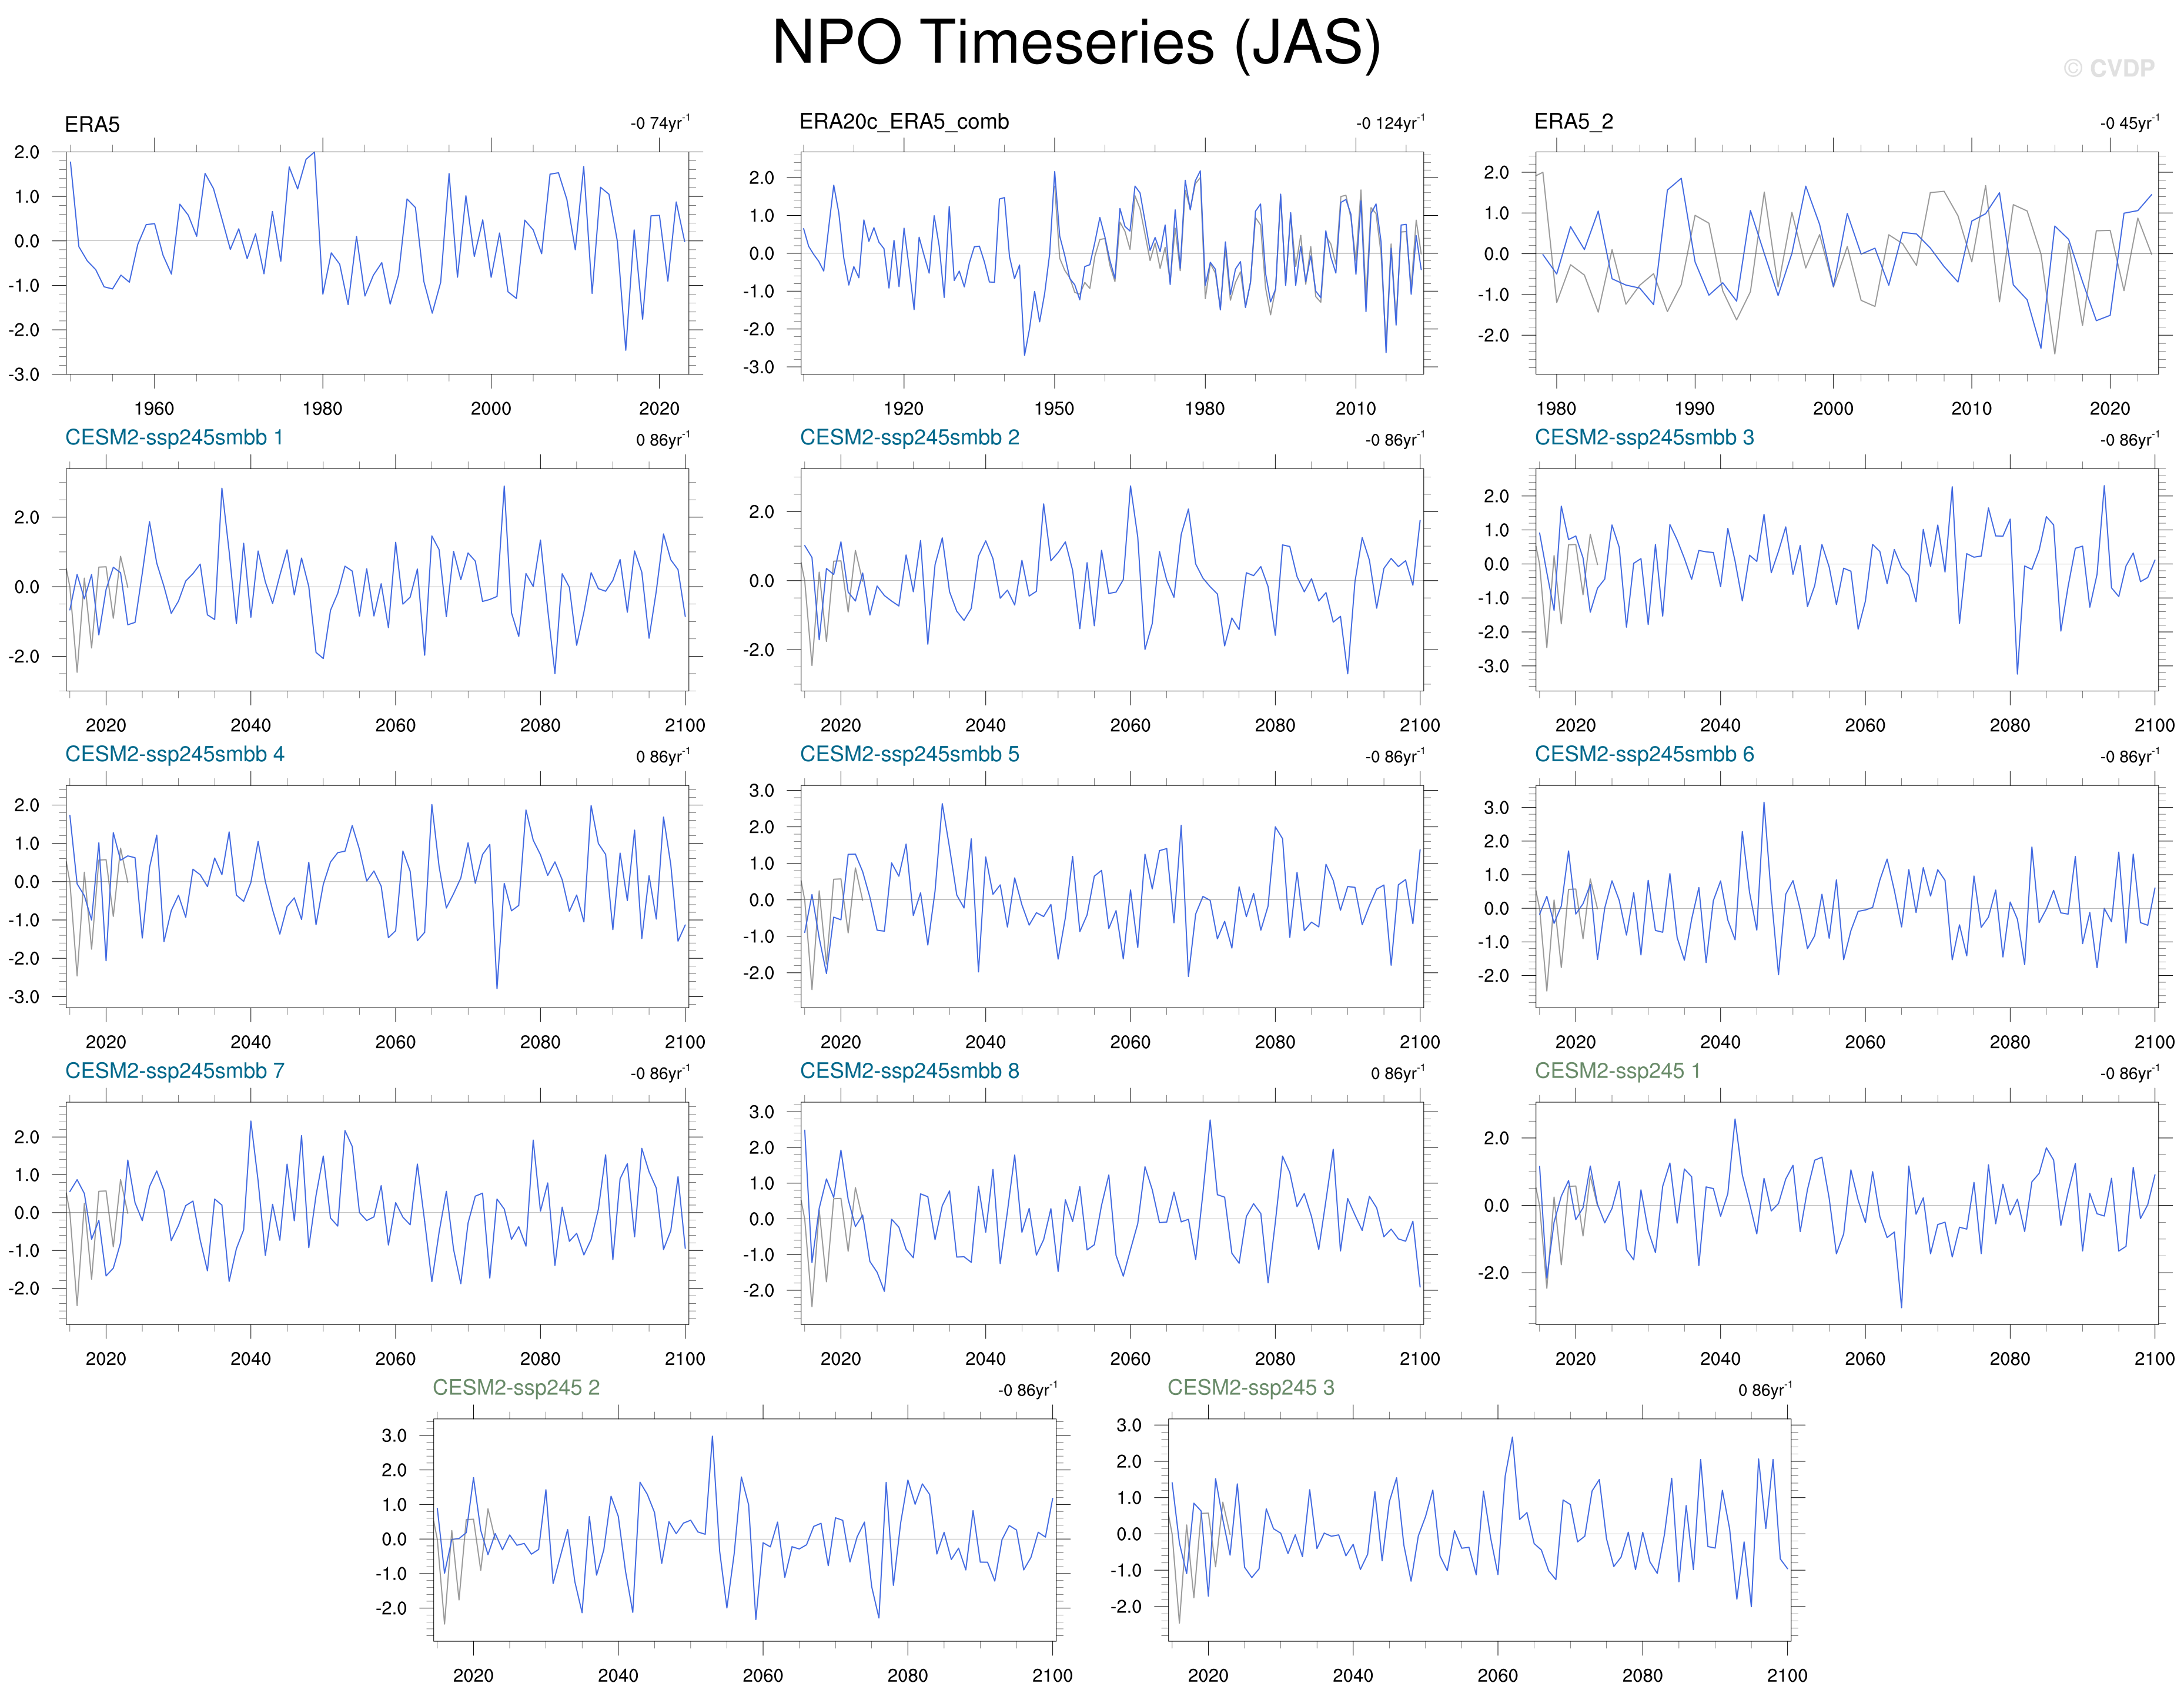The height and width of the screenshot is (1700, 2184).
Task: Click the CESM2-ssp245smbb 7 title
Action: click(174, 1071)
